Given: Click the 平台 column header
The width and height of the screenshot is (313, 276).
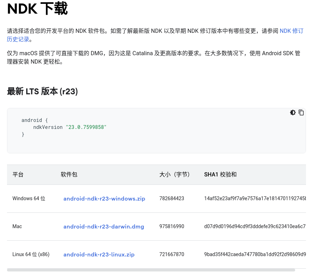Looking at the screenshot, I should coord(18,174).
